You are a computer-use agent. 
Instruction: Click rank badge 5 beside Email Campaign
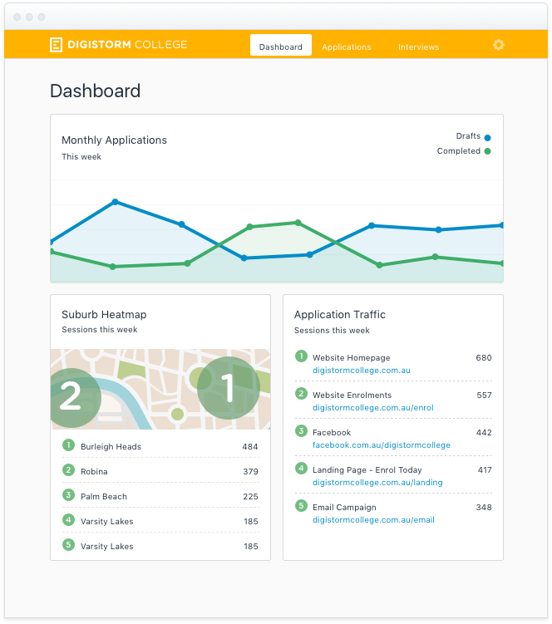pyautogui.click(x=301, y=505)
